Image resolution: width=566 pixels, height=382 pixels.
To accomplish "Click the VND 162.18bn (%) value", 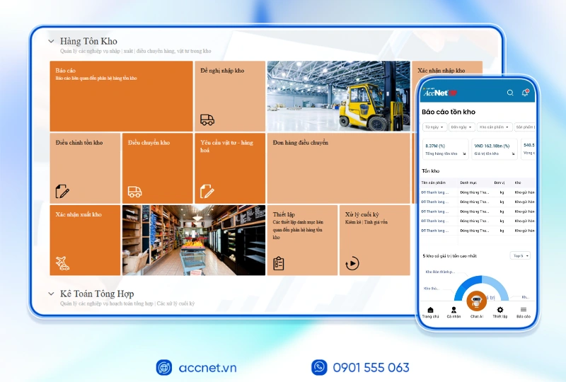I will pos(492,146).
